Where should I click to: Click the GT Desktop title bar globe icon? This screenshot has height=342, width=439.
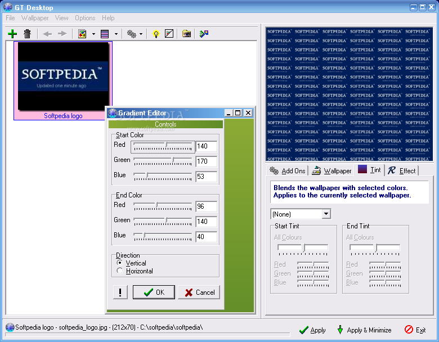coord(8,7)
